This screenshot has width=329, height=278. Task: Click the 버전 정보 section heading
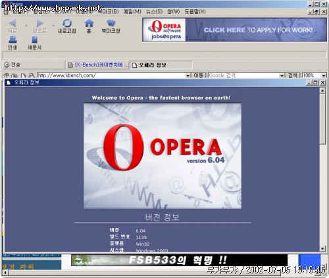(x=163, y=217)
